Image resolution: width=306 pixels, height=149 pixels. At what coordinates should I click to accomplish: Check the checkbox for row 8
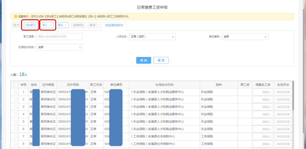pyautogui.click(x=16, y=144)
